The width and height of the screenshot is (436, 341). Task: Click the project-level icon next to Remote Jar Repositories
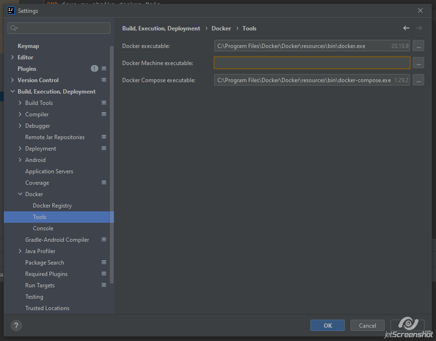click(104, 137)
